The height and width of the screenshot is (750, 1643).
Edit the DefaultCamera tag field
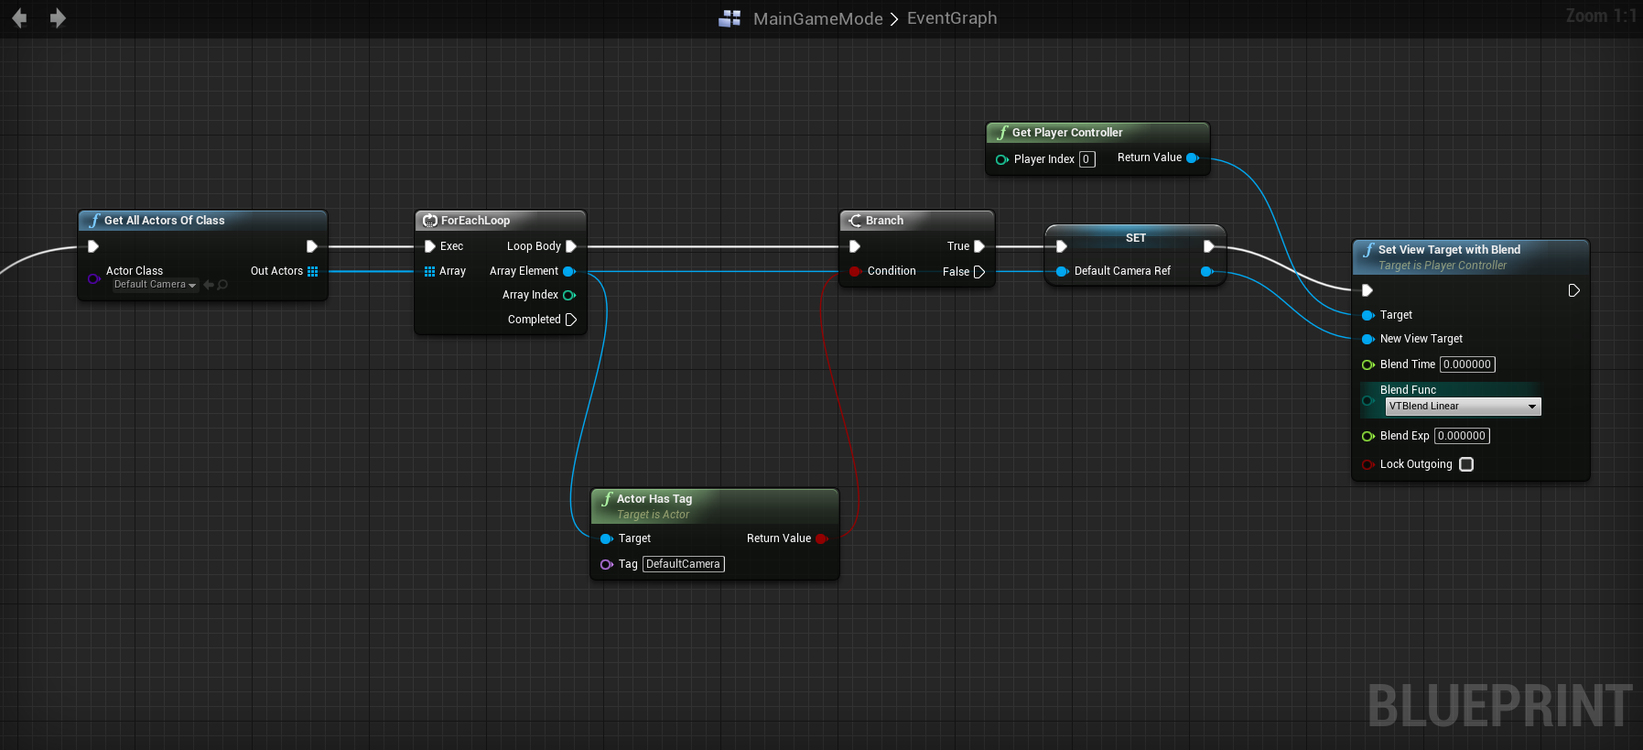click(683, 564)
